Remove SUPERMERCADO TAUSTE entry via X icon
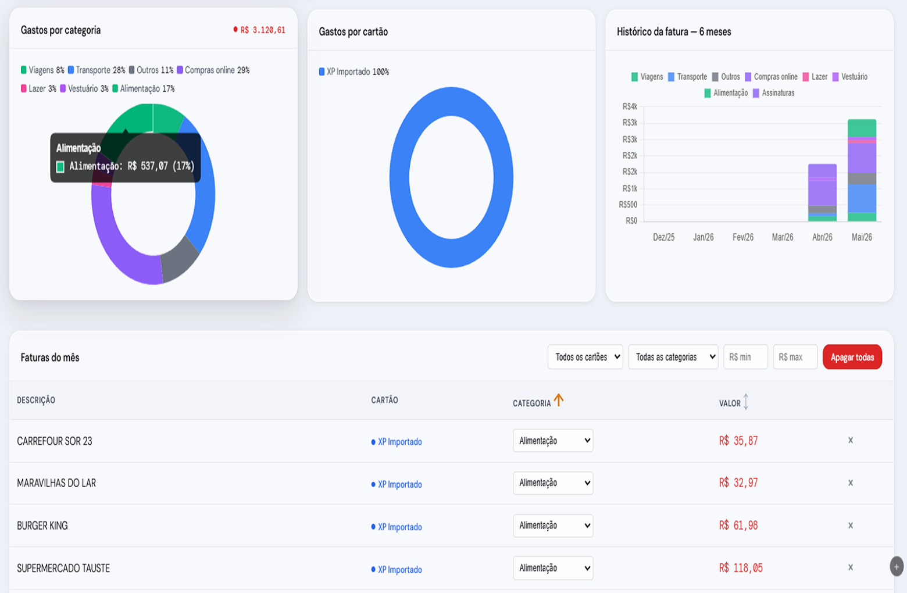The height and width of the screenshot is (593, 907). [x=851, y=567]
